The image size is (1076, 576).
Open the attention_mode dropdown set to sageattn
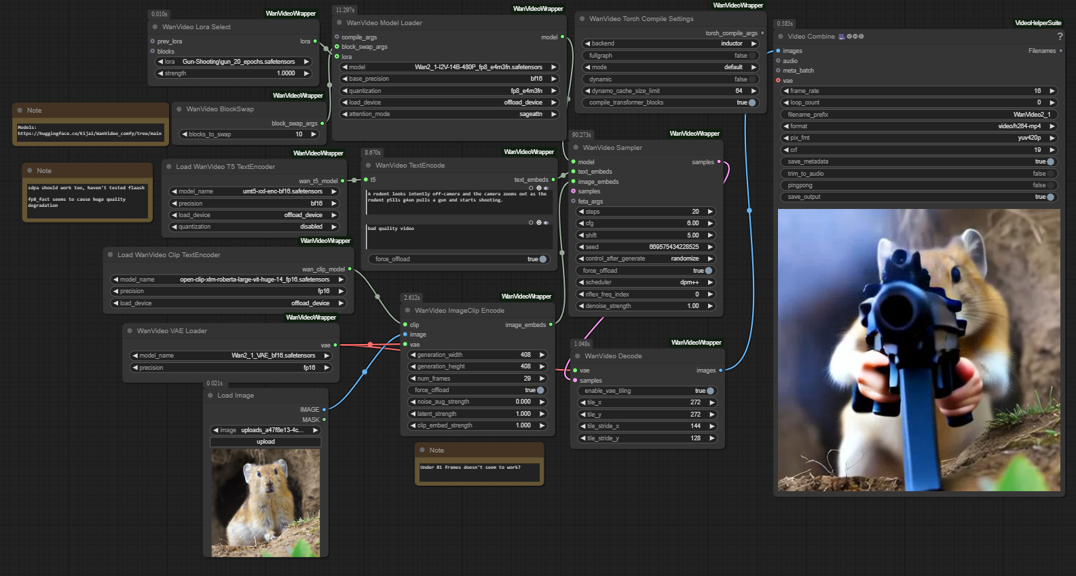click(448, 114)
